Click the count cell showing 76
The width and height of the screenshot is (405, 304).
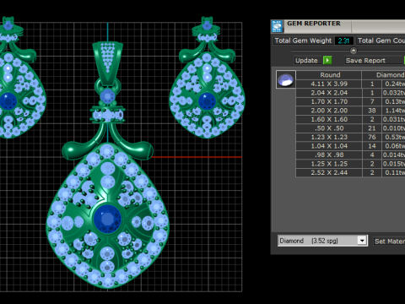(372, 137)
